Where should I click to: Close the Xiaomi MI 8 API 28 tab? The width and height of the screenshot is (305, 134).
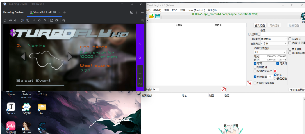click(x=59, y=12)
